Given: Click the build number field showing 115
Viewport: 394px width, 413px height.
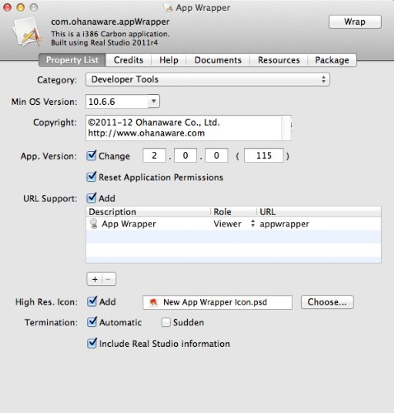Looking at the screenshot, I should tap(264, 155).
